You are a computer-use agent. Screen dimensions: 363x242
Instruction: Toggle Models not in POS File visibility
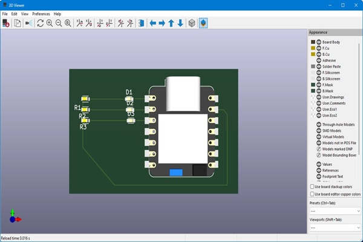tap(319, 143)
